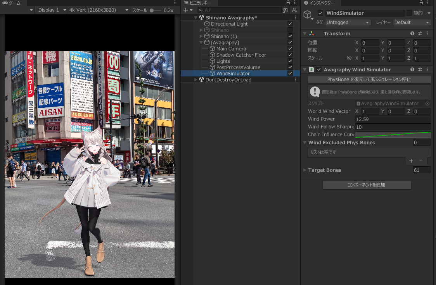436x285 pixels.
Task: Open the Hierarchy panel kebab menu
Action: [x=295, y=2]
